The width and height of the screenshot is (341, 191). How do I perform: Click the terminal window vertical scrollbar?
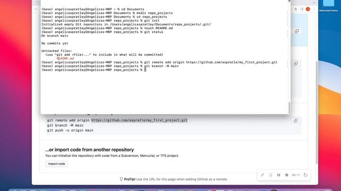pos(289,107)
